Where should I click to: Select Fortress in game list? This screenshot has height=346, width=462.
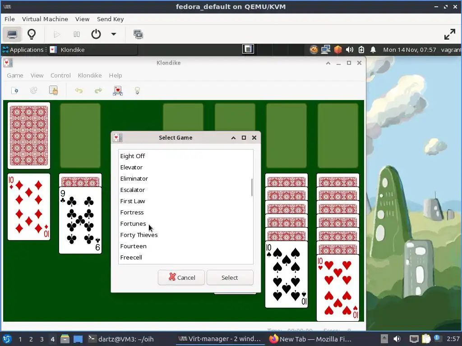point(185,213)
